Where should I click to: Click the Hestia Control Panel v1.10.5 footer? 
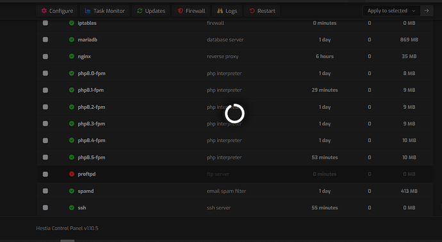coord(67,228)
